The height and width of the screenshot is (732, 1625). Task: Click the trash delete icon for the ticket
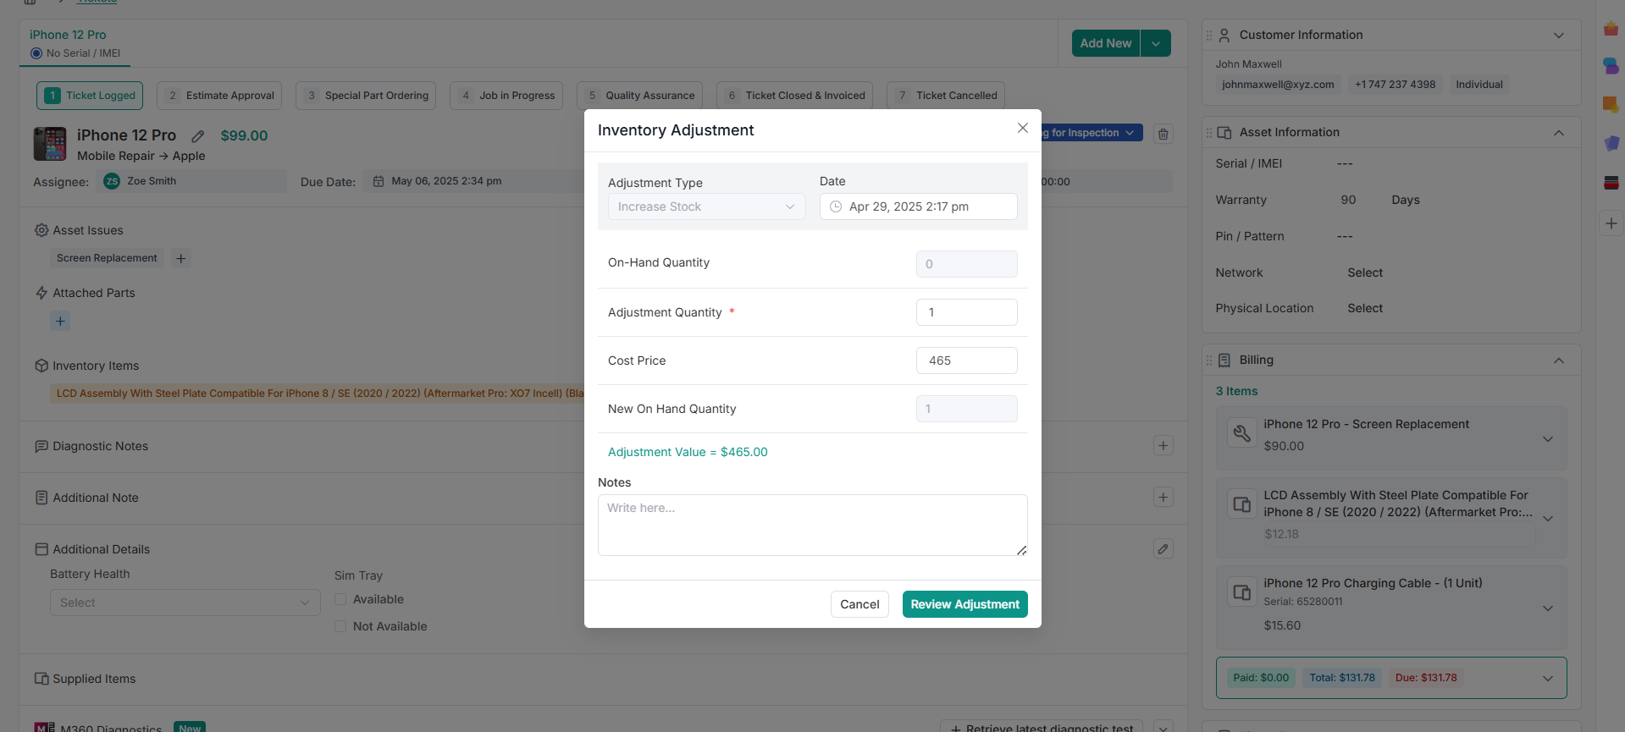point(1163,134)
